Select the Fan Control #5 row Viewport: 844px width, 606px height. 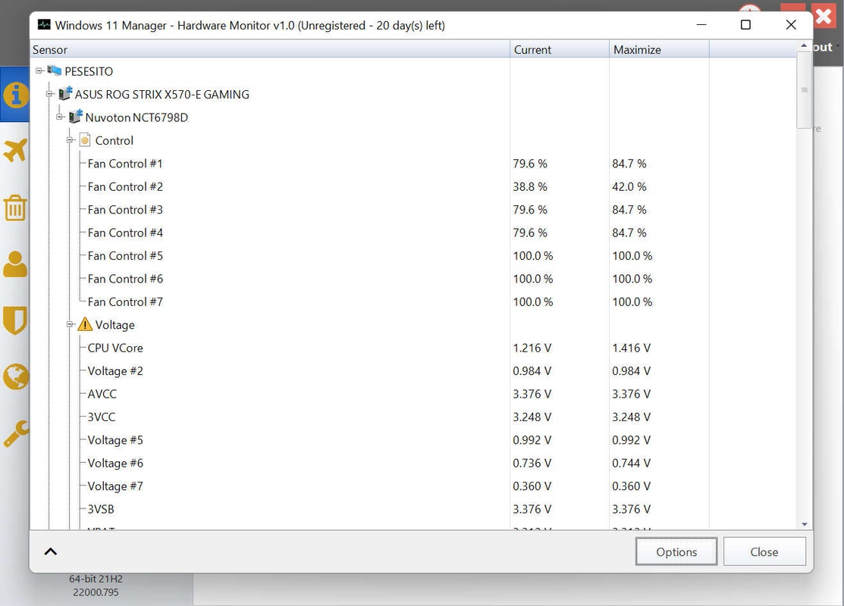pyautogui.click(x=413, y=256)
